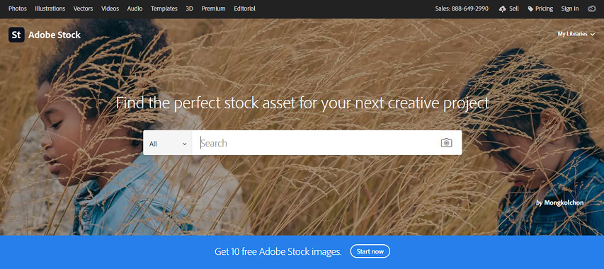
Task: Click the My Libraries chevron arrow
Action: [593, 34]
